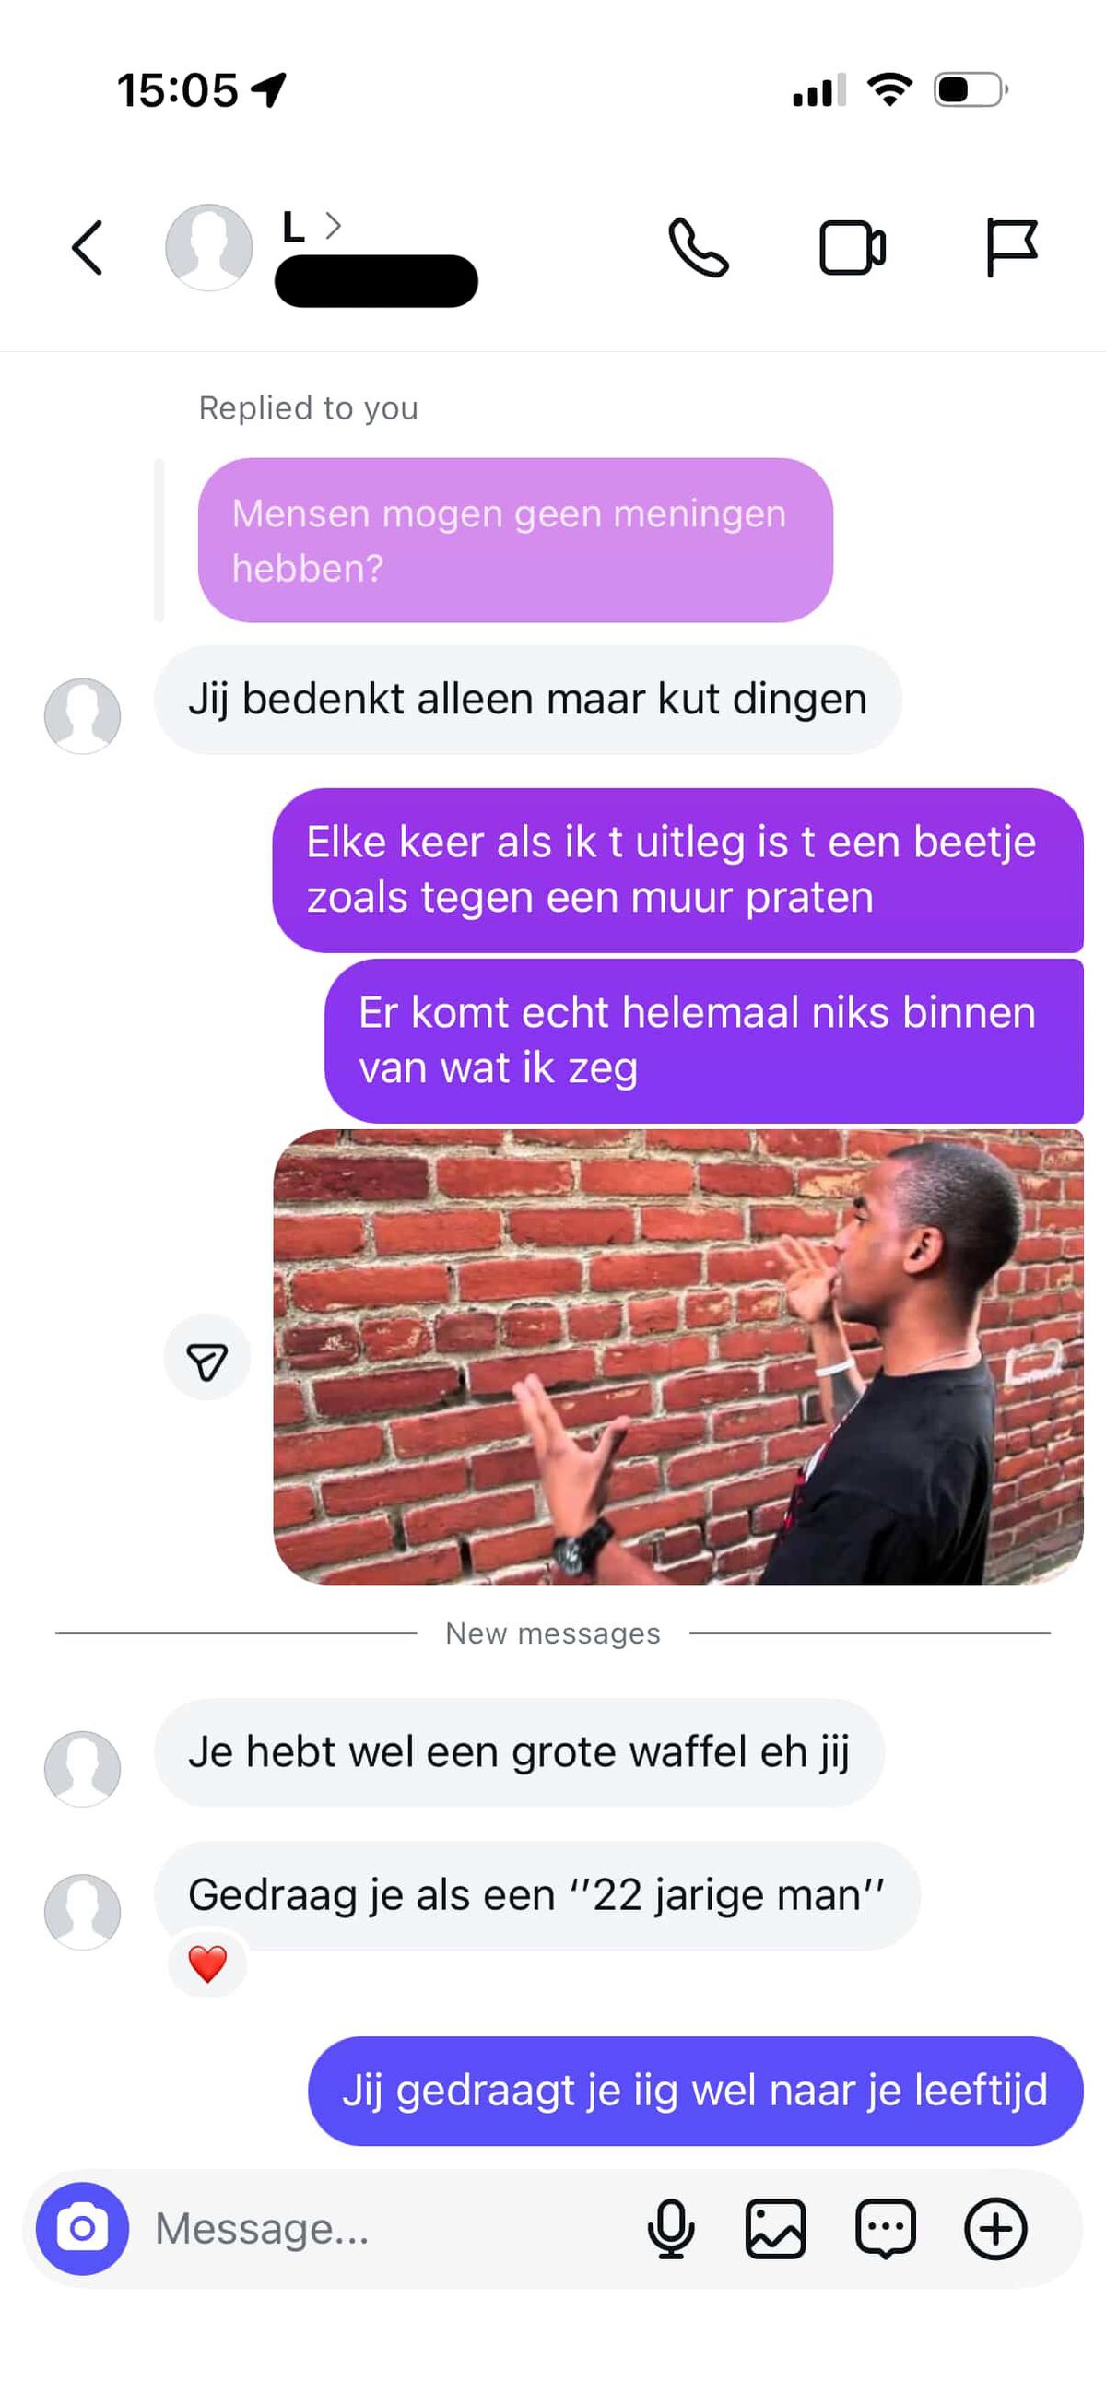The image size is (1106, 2405).
Task: Tap the plus circle for more options
Action: tap(996, 2229)
